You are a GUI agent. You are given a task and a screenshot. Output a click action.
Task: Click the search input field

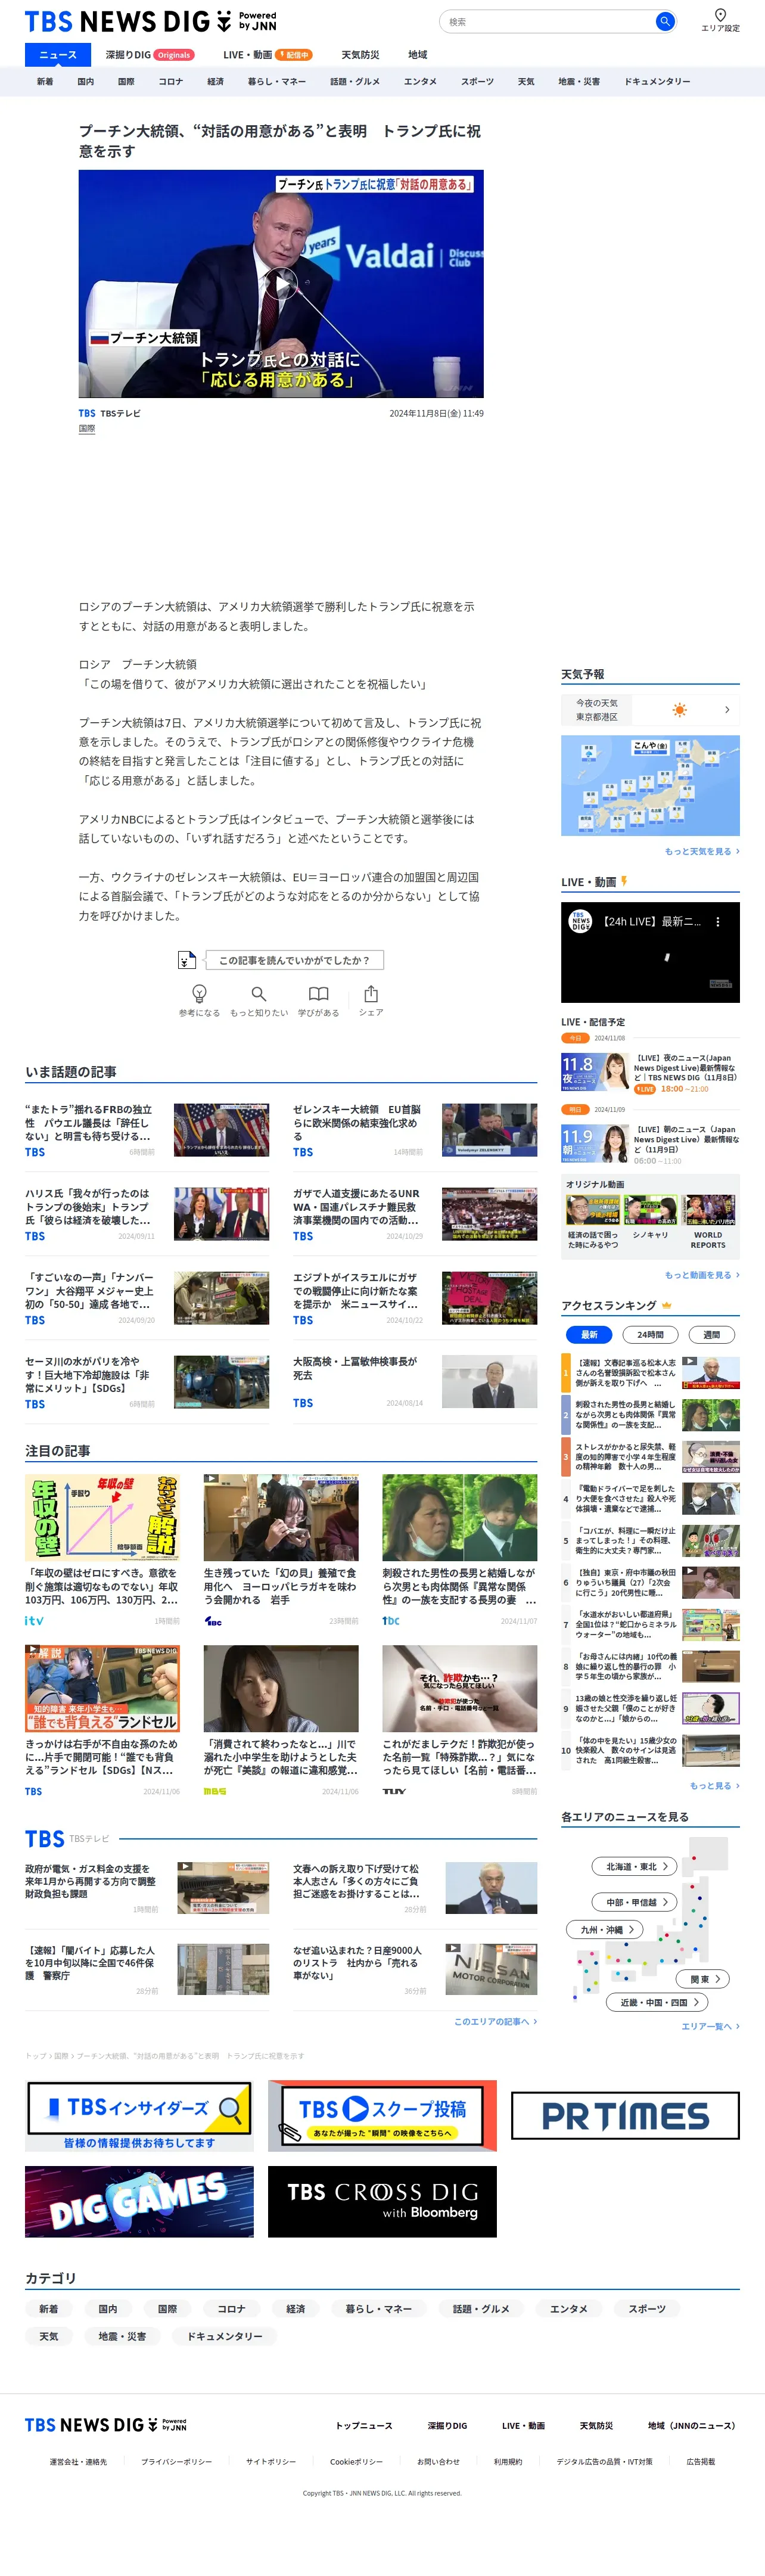(548, 21)
